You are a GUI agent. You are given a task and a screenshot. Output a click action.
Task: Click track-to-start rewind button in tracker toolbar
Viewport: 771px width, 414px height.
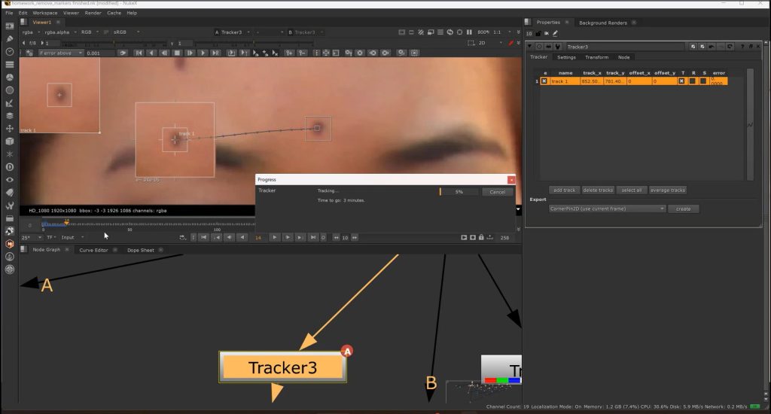point(139,53)
